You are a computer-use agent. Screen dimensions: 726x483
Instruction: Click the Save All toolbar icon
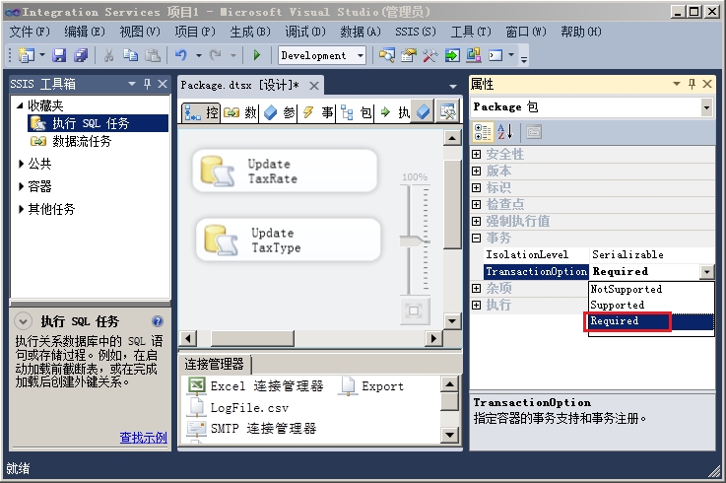pos(81,55)
